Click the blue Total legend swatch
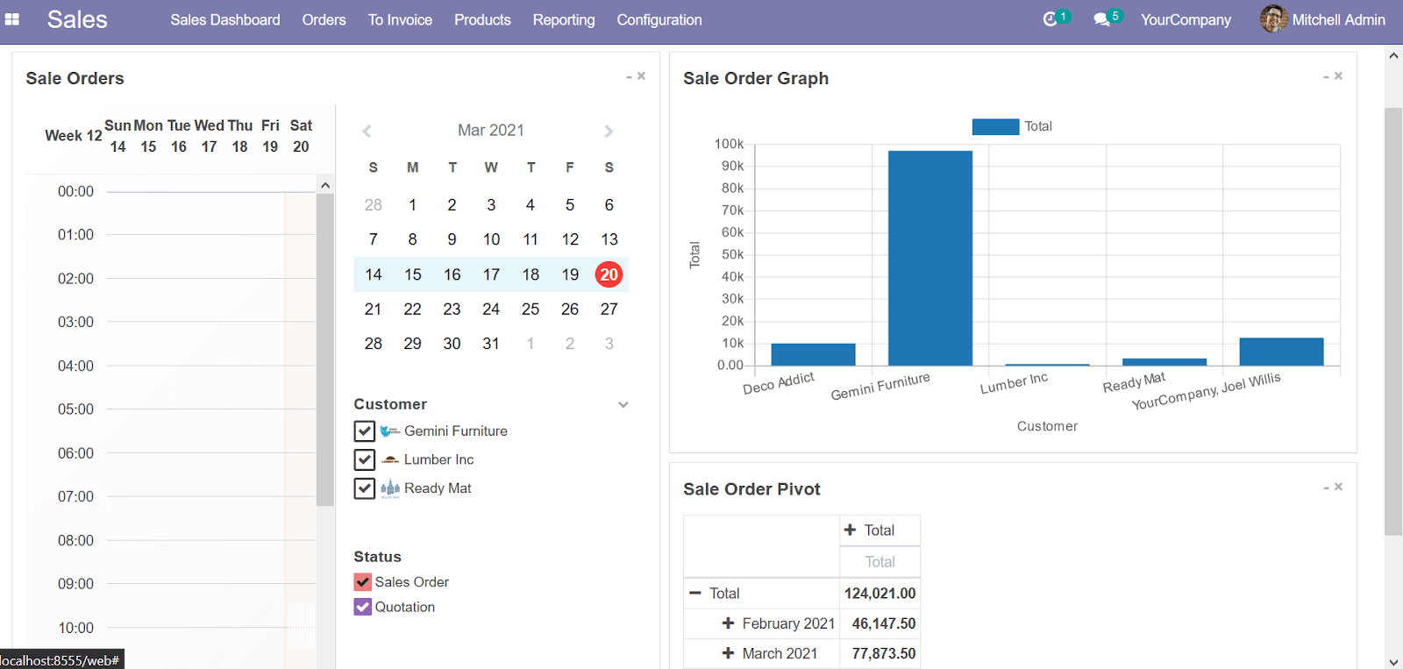The width and height of the screenshot is (1403, 669). tap(995, 127)
